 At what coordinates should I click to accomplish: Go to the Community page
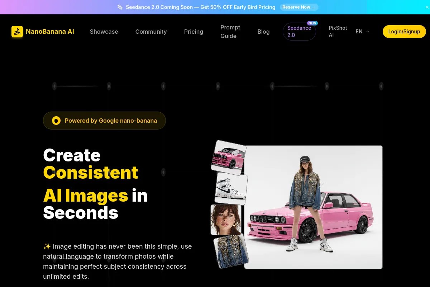tap(151, 32)
